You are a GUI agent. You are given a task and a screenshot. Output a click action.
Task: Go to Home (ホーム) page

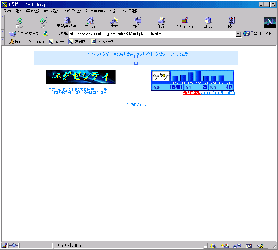90,23
